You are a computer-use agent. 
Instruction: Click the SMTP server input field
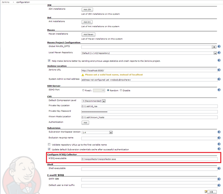[149, 180]
